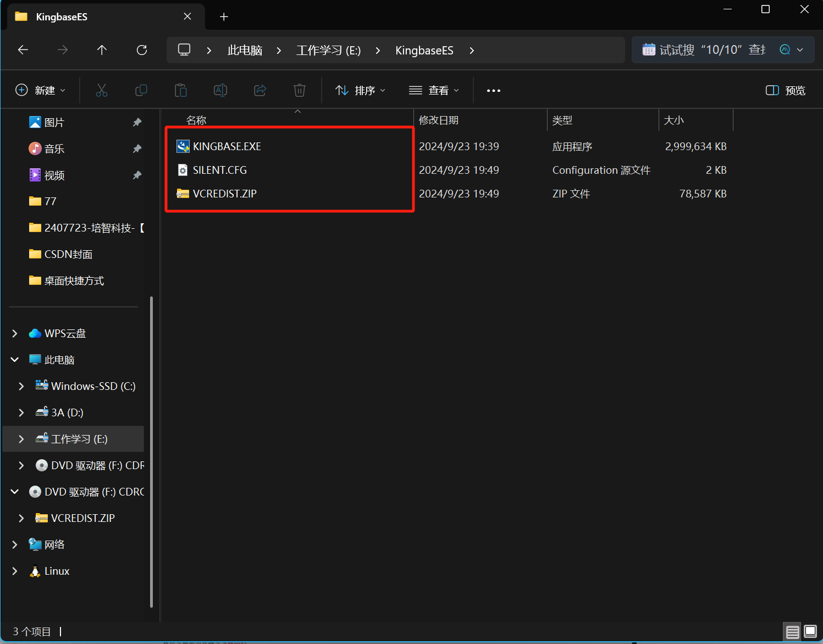The width and height of the screenshot is (823, 644).
Task: Expand the WPS云盘 tree node
Action: [15, 333]
